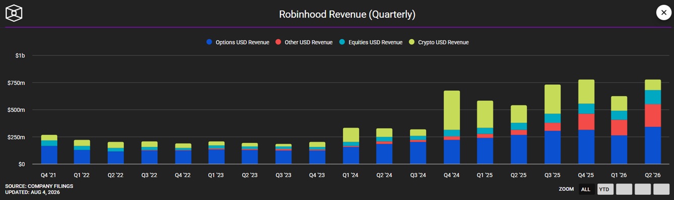Click the Q2 '26 red Other revenue segment
The height and width of the screenshot is (200, 674).
653,115
